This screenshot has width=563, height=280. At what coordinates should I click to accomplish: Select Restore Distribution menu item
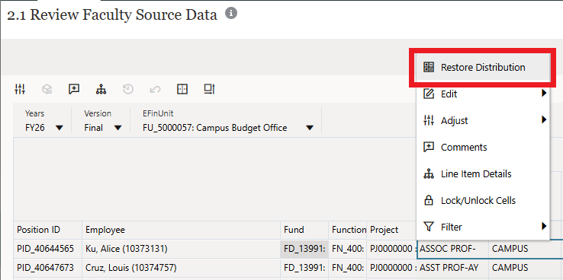[x=483, y=67]
